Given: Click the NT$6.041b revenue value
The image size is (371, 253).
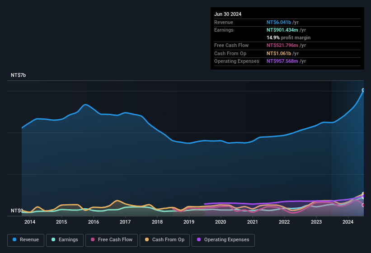Looking at the screenshot, I should (279, 22).
